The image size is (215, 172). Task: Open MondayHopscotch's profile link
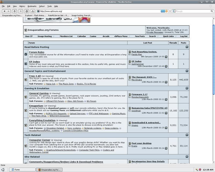pos(140,97)
